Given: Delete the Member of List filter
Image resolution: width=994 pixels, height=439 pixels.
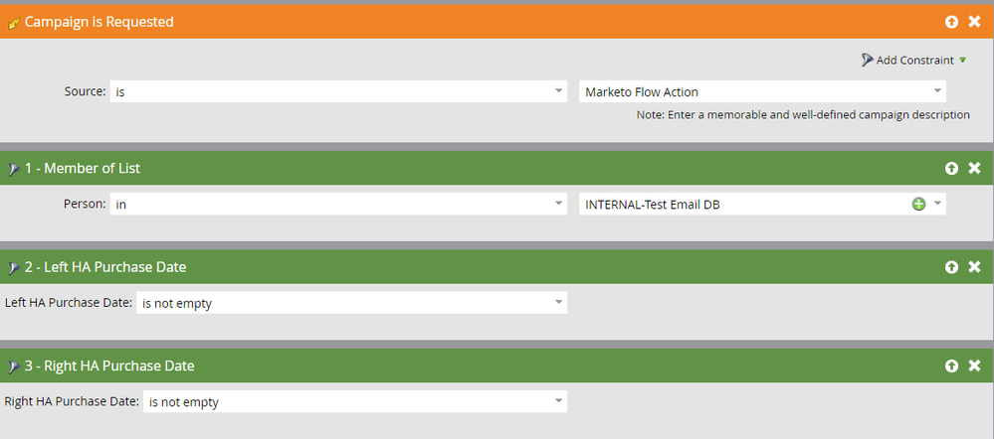Looking at the screenshot, I should (974, 168).
